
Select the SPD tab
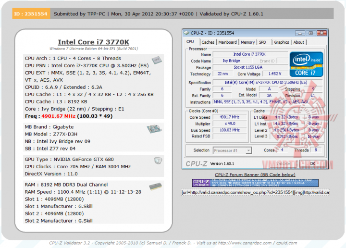pos(262,42)
